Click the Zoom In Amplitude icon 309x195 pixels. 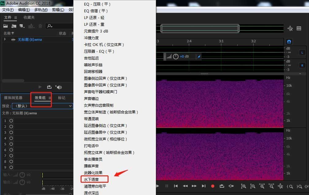pyautogui.click(x=243, y=186)
